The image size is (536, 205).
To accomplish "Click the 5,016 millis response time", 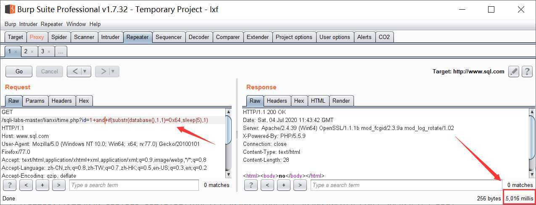I will tap(520, 198).
